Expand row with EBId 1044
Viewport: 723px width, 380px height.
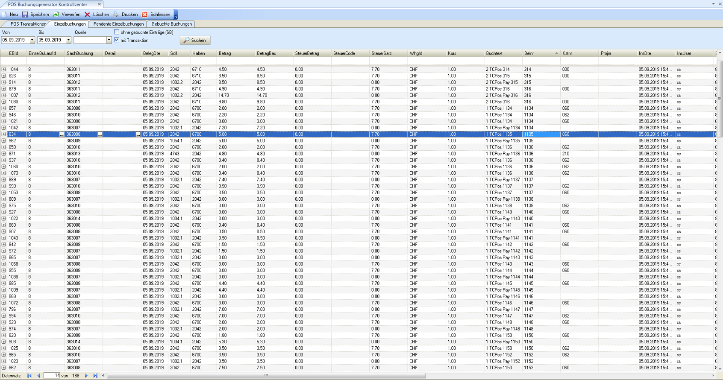pos(3,69)
